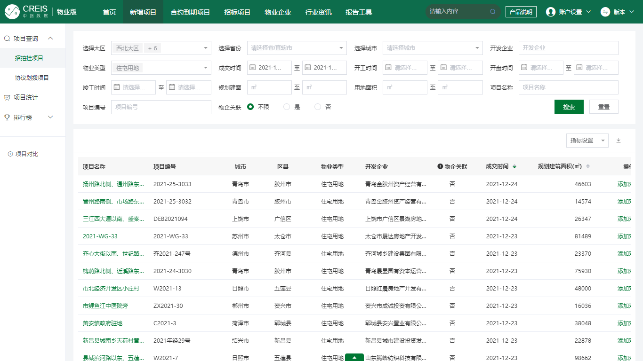Select the 否 radio button
Viewport: 643px width, 361px height.
click(x=318, y=107)
